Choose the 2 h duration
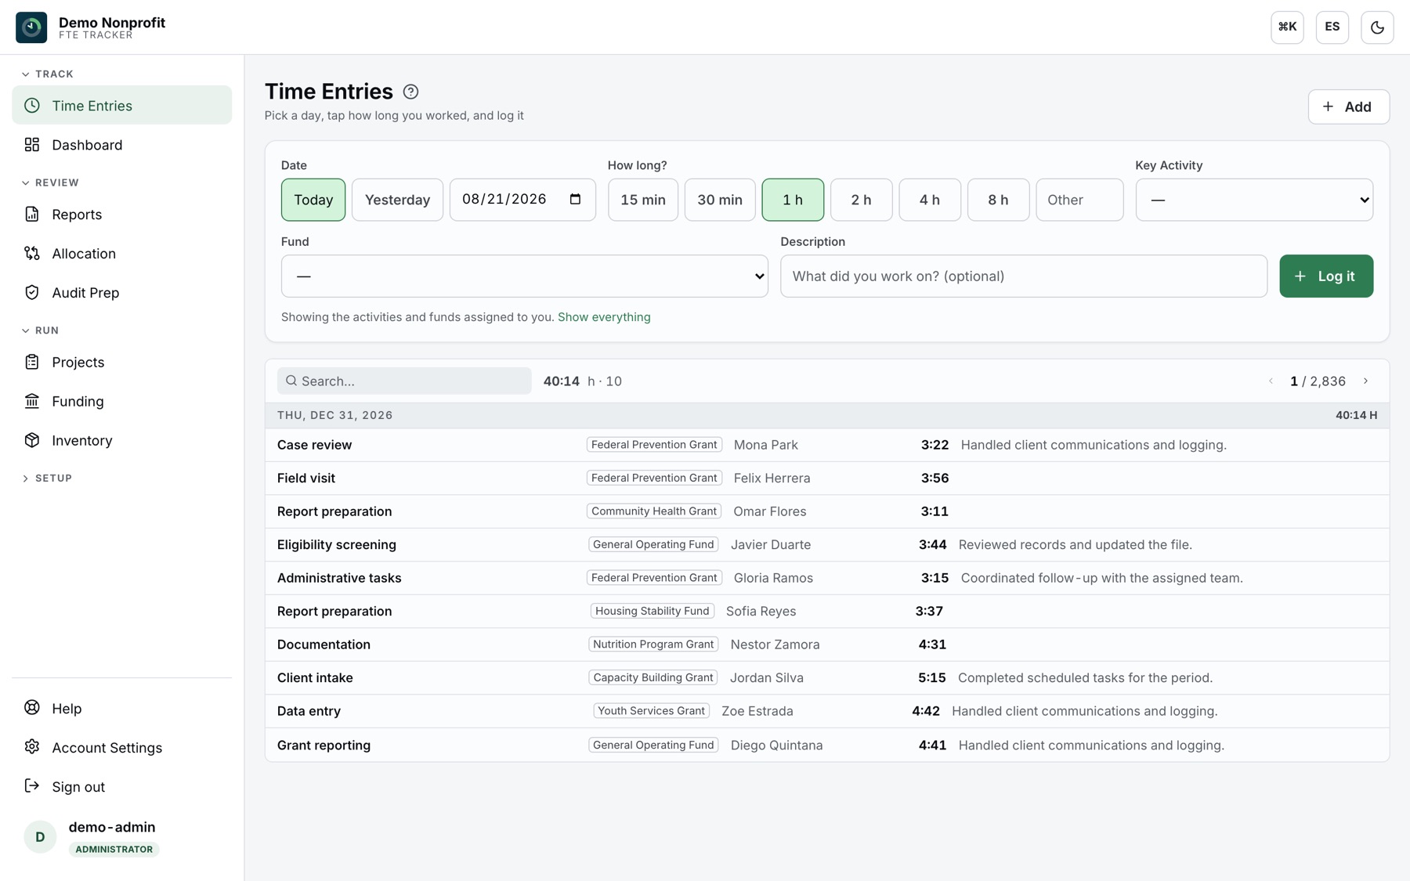 (861, 200)
